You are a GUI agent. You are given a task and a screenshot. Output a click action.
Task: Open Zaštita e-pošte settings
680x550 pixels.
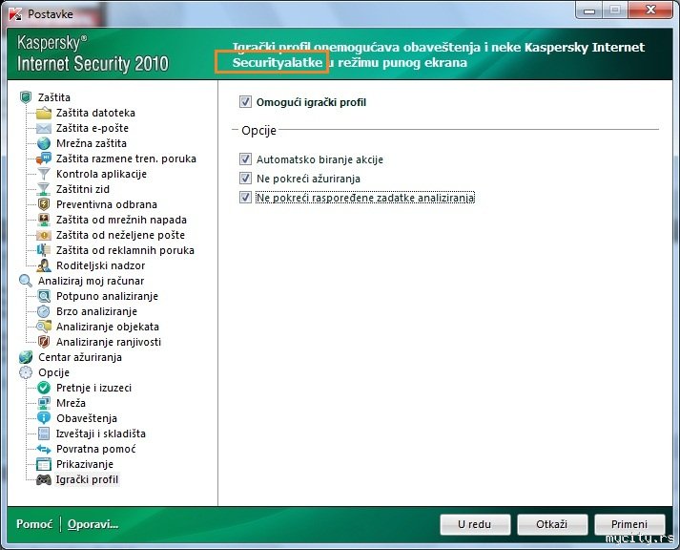(93, 128)
